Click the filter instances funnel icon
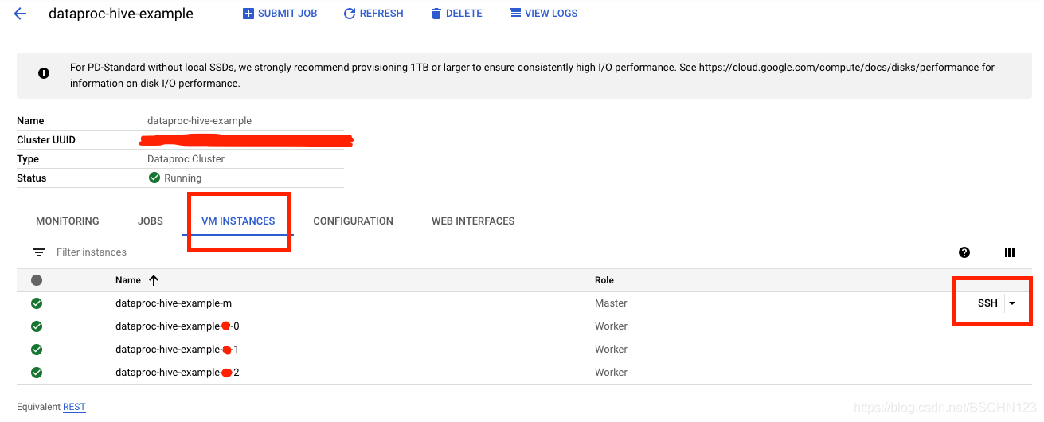Viewport: 1044px width, 422px height. [x=39, y=252]
